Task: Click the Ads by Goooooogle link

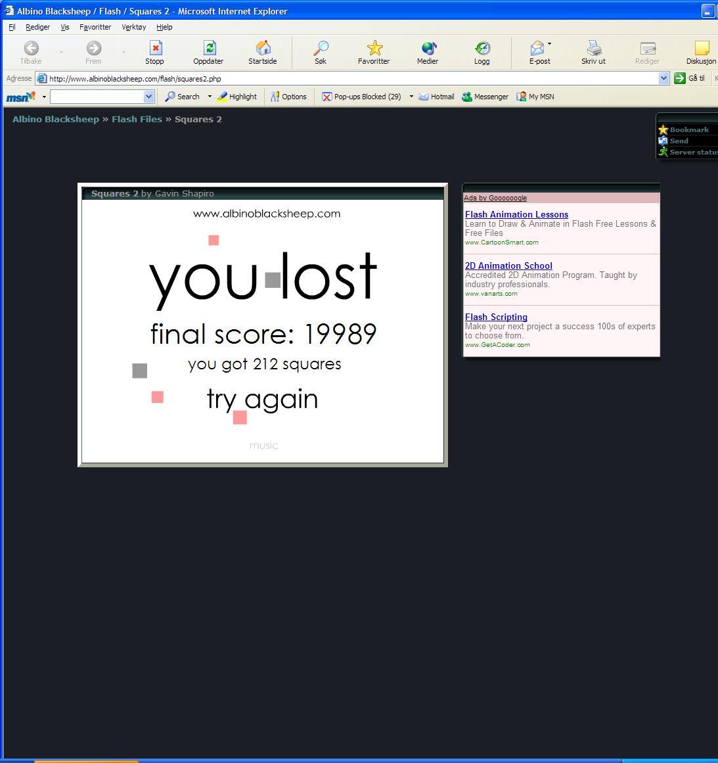Action: [x=495, y=198]
